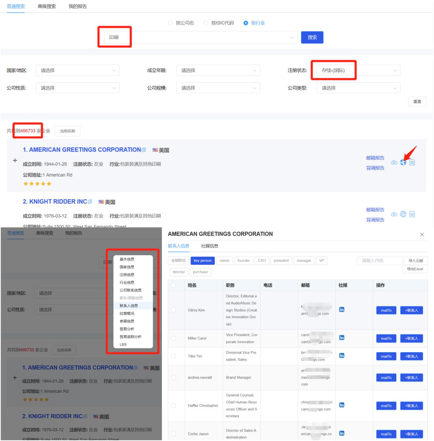Click the 导出Excel button
This screenshot has width=434, height=441.
pos(415,269)
